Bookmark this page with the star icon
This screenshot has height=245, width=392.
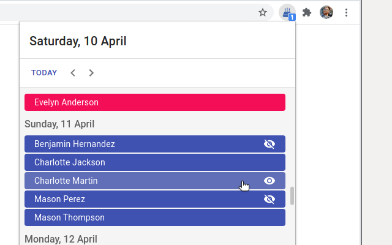[263, 12]
